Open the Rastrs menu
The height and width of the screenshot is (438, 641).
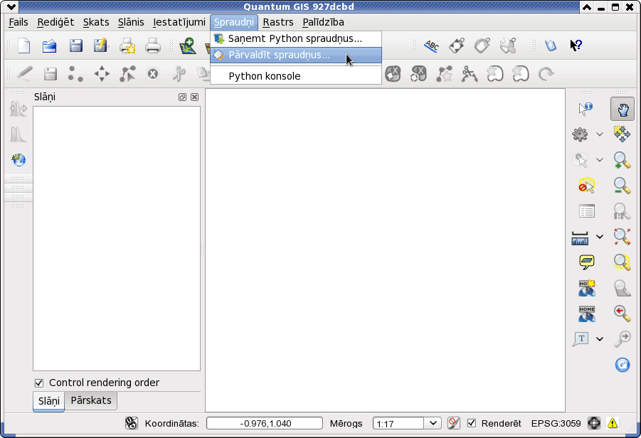tap(278, 22)
